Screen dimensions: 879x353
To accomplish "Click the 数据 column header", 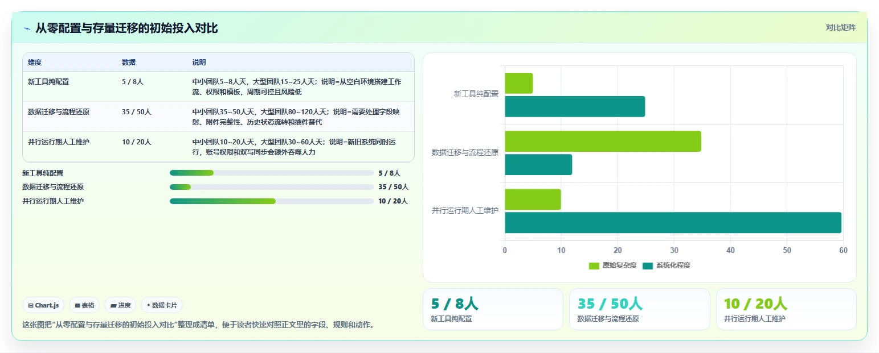I will click(129, 63).
